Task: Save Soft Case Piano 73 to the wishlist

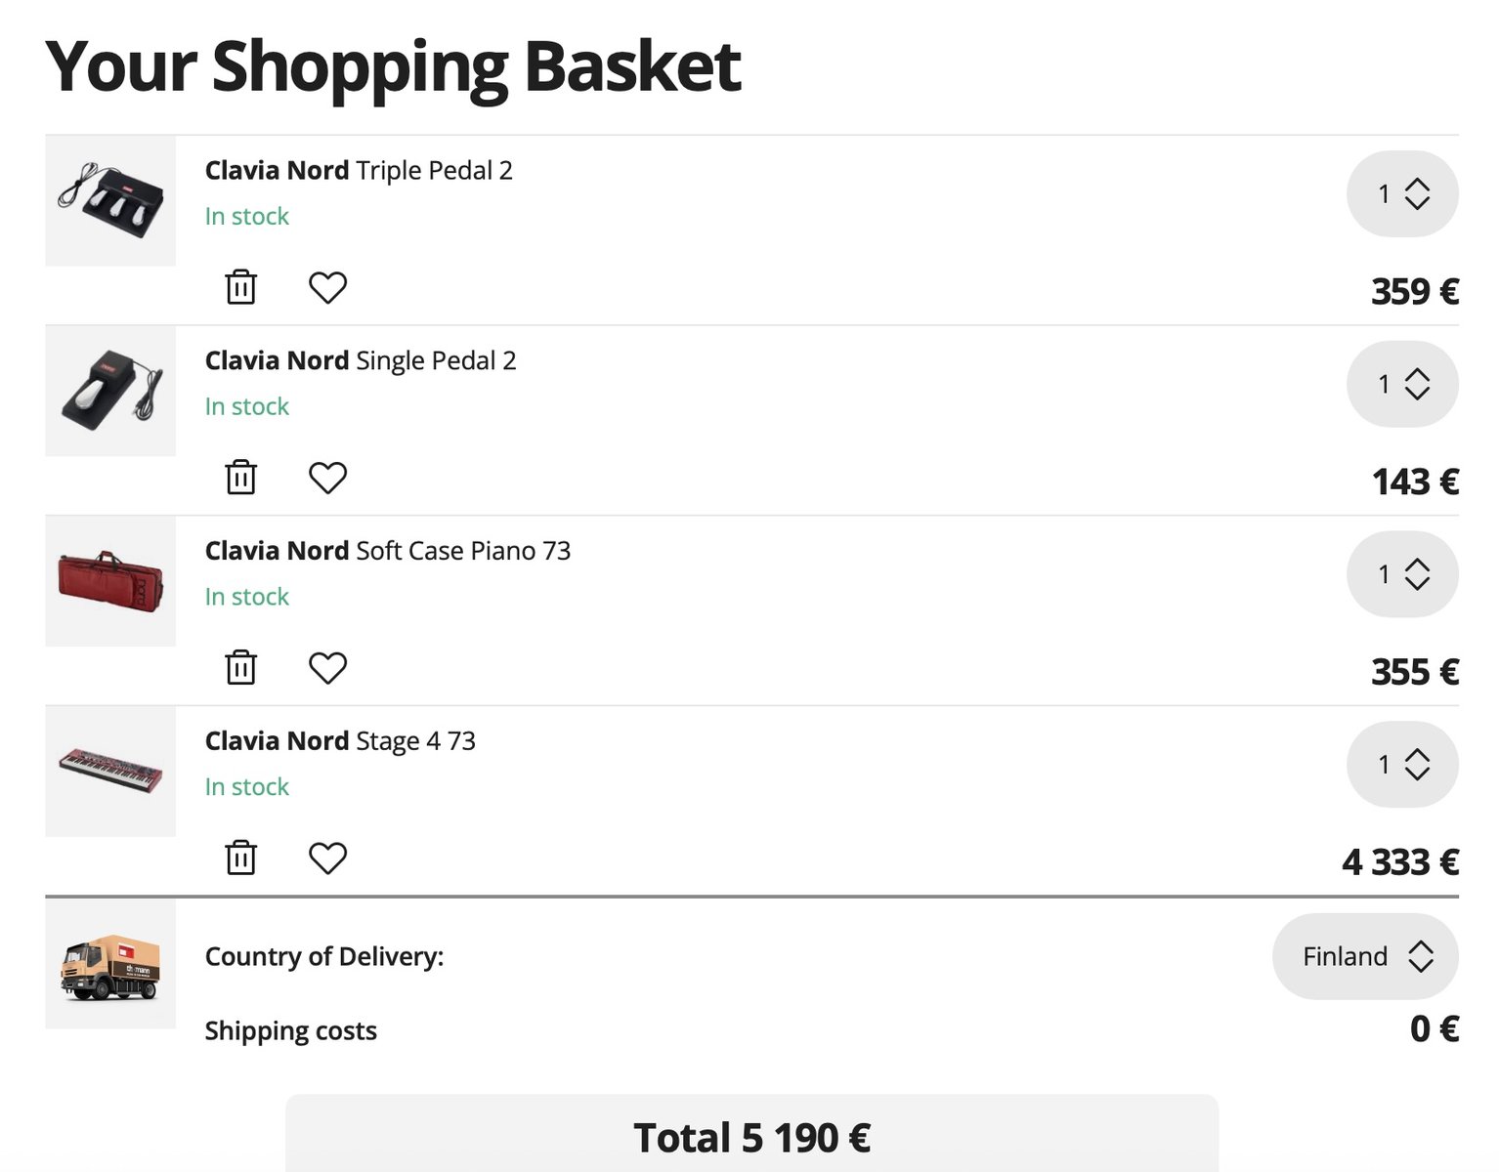Action: tap(327, 668)
